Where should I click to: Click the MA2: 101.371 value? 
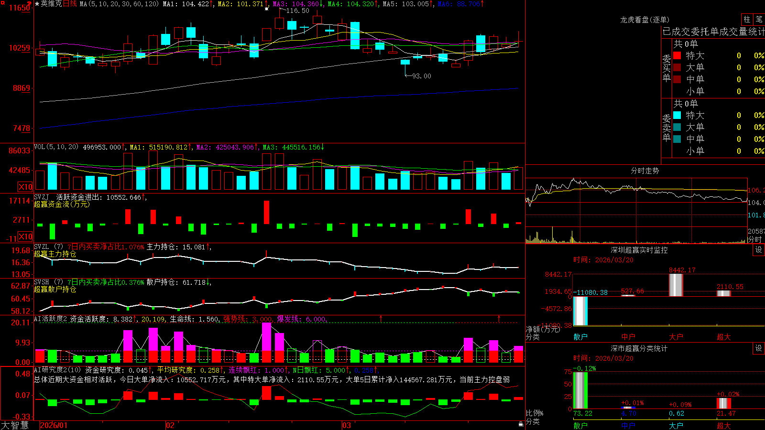(240, 4)
